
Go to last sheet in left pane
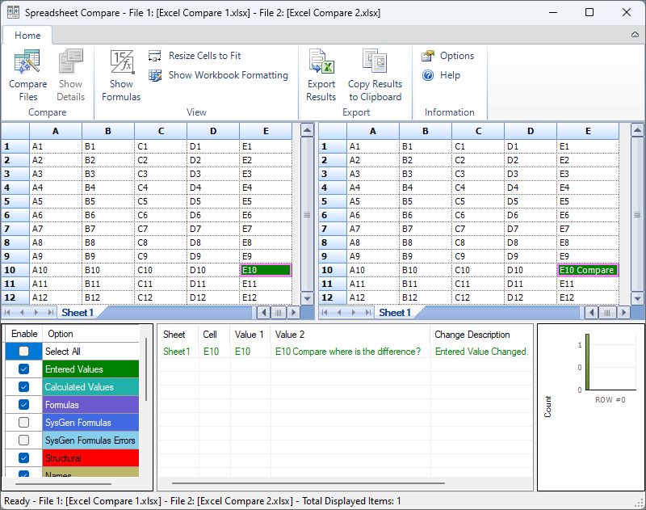coord(50,313)
